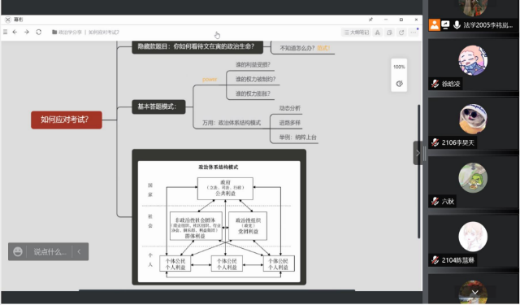Go back using the left arrow
Screen dimensions: 520x305
click(15, 33)
